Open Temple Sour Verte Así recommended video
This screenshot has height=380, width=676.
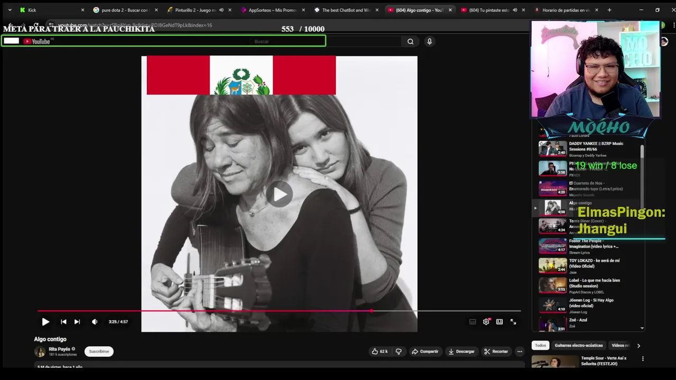tap(604, 360)
